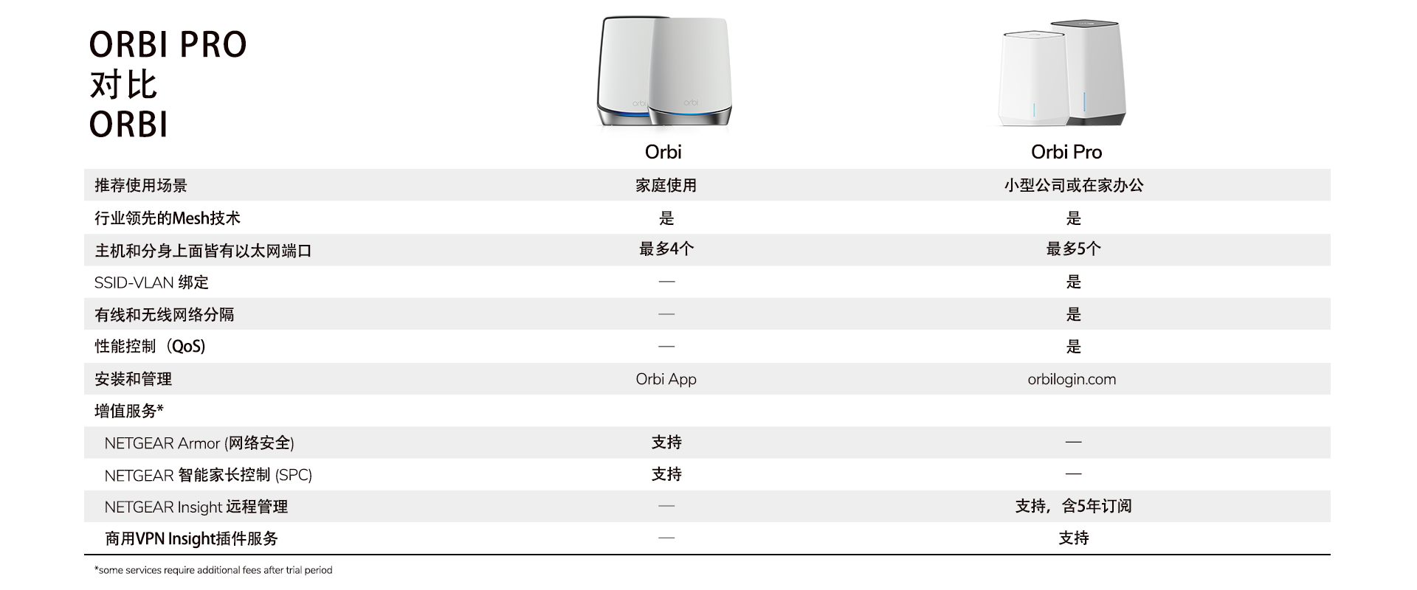Click the Orbi App cell
Screen dimensions: 1417x590
666,379
